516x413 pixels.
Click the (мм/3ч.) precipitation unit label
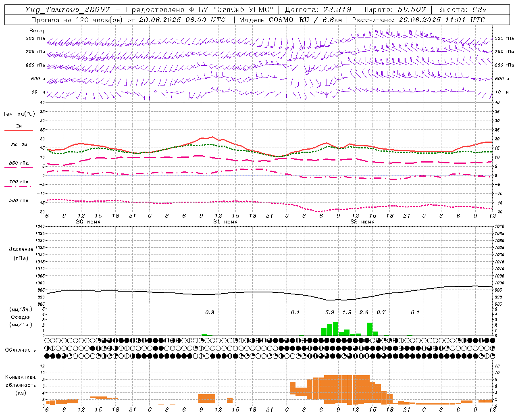coord(21,309)
